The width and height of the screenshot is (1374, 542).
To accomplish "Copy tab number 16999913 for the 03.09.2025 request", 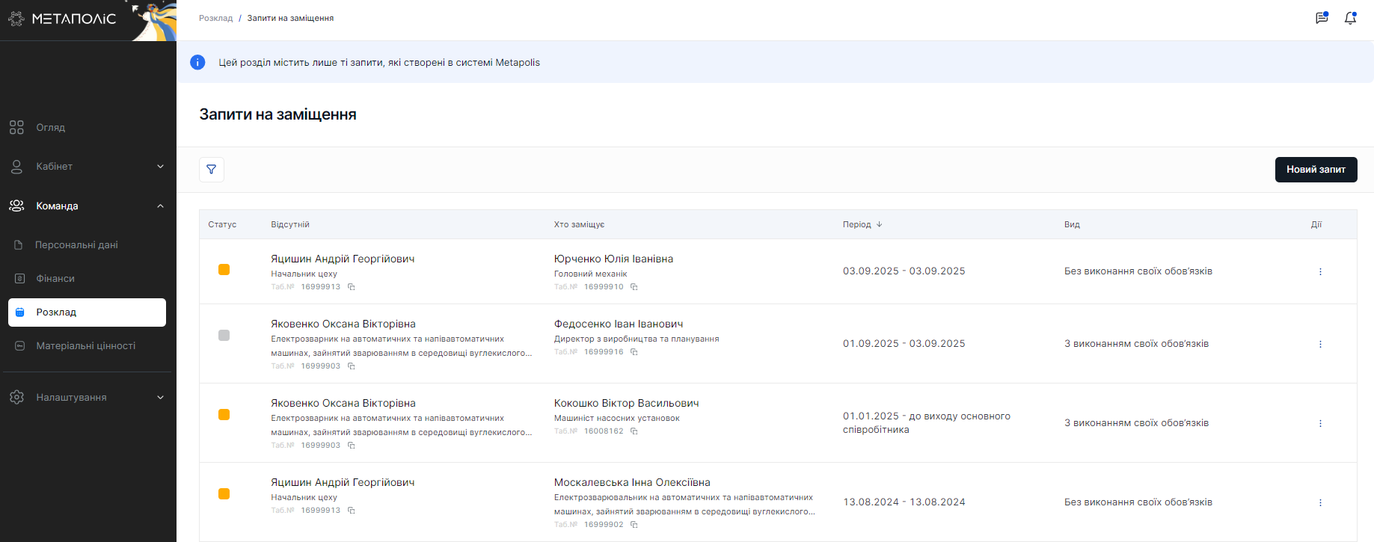I will pos(351,287).
